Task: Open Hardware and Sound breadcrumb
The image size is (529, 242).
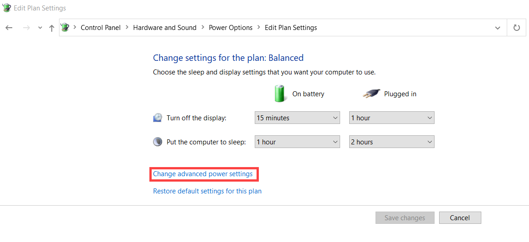Action: (164, 28)
